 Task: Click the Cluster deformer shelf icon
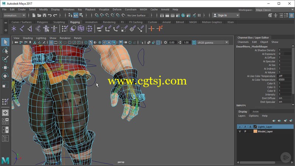(x=89, y=29)
